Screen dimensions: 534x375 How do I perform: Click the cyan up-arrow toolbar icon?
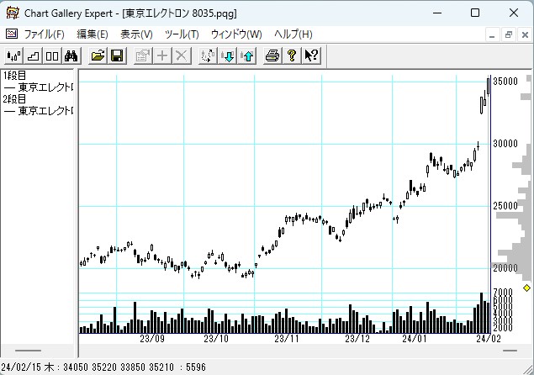click(247, 56)
